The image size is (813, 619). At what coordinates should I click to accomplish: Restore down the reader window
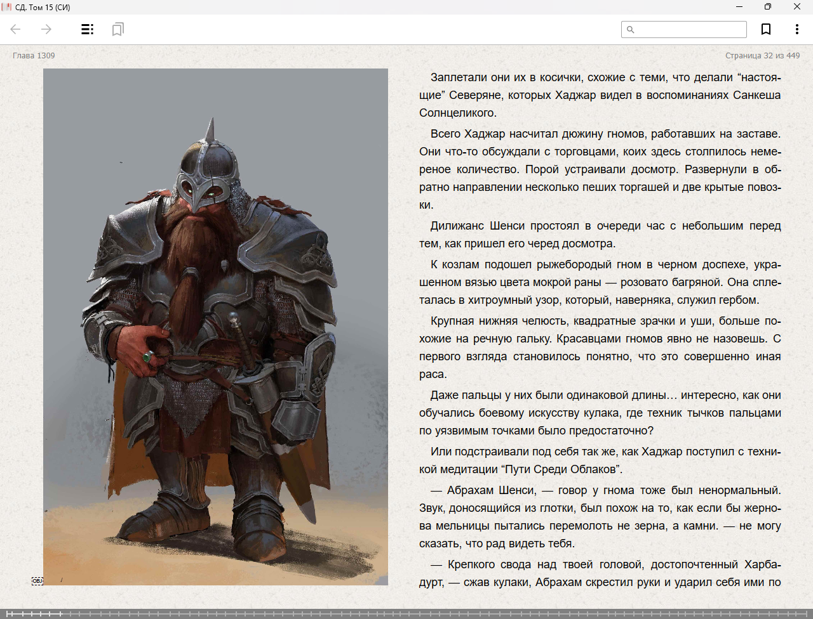point(768,7)
